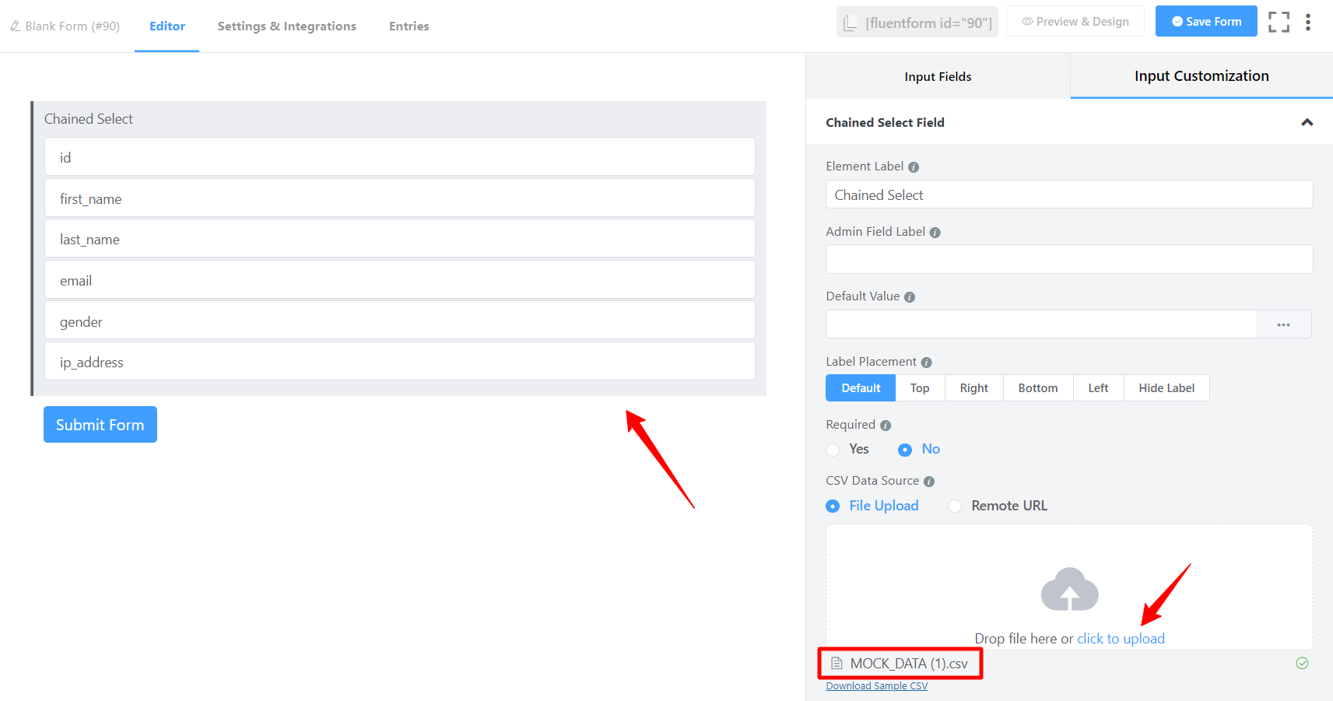This screenshot has height=701, width=1333.
Task: Click the pencil icon beside Blank Form
Action: point(15,26)
